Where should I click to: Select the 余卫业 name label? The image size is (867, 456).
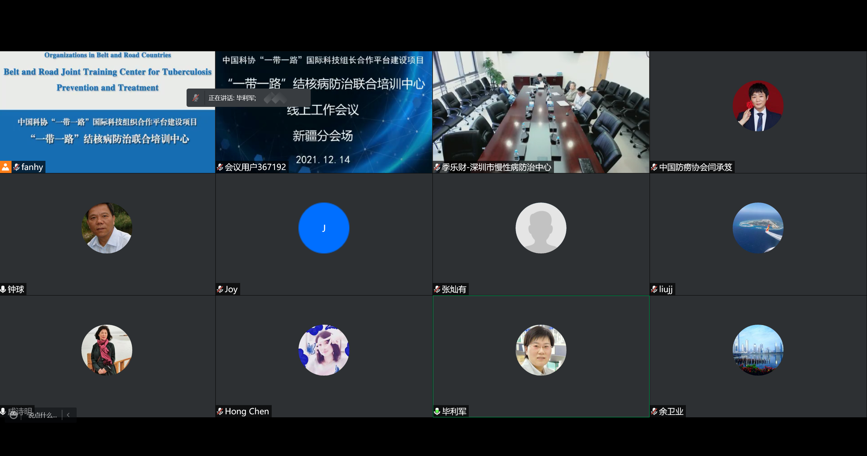(671, 411)
